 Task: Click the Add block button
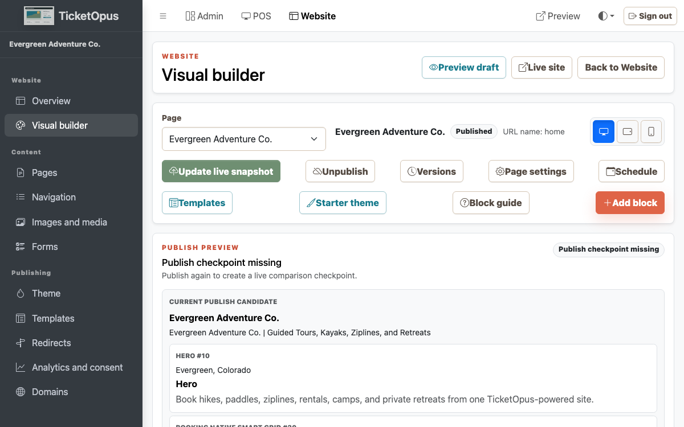click(x=630, y=203)
